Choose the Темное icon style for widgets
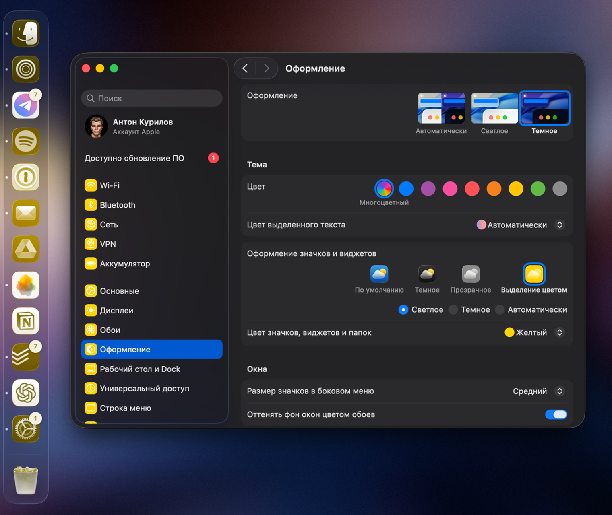The height and width of the screenshot is (515, 612). point(427,274)
